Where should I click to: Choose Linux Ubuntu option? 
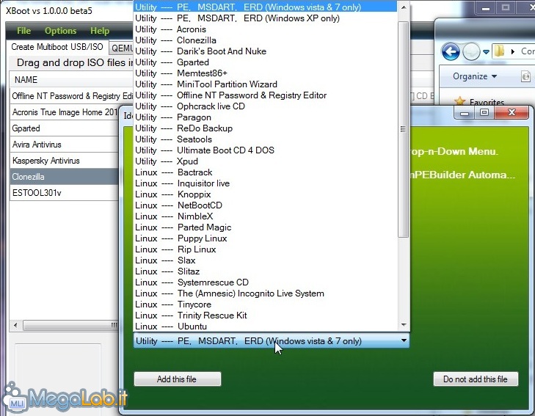tap(266, 326)
